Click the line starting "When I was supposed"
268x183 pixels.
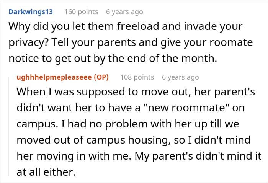click(x=134, y=93)
